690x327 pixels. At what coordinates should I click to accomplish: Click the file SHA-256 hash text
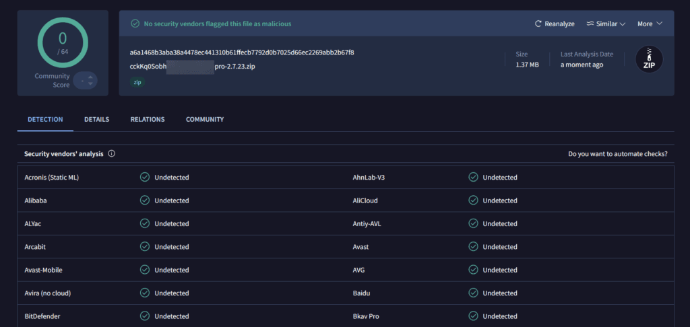242,52
